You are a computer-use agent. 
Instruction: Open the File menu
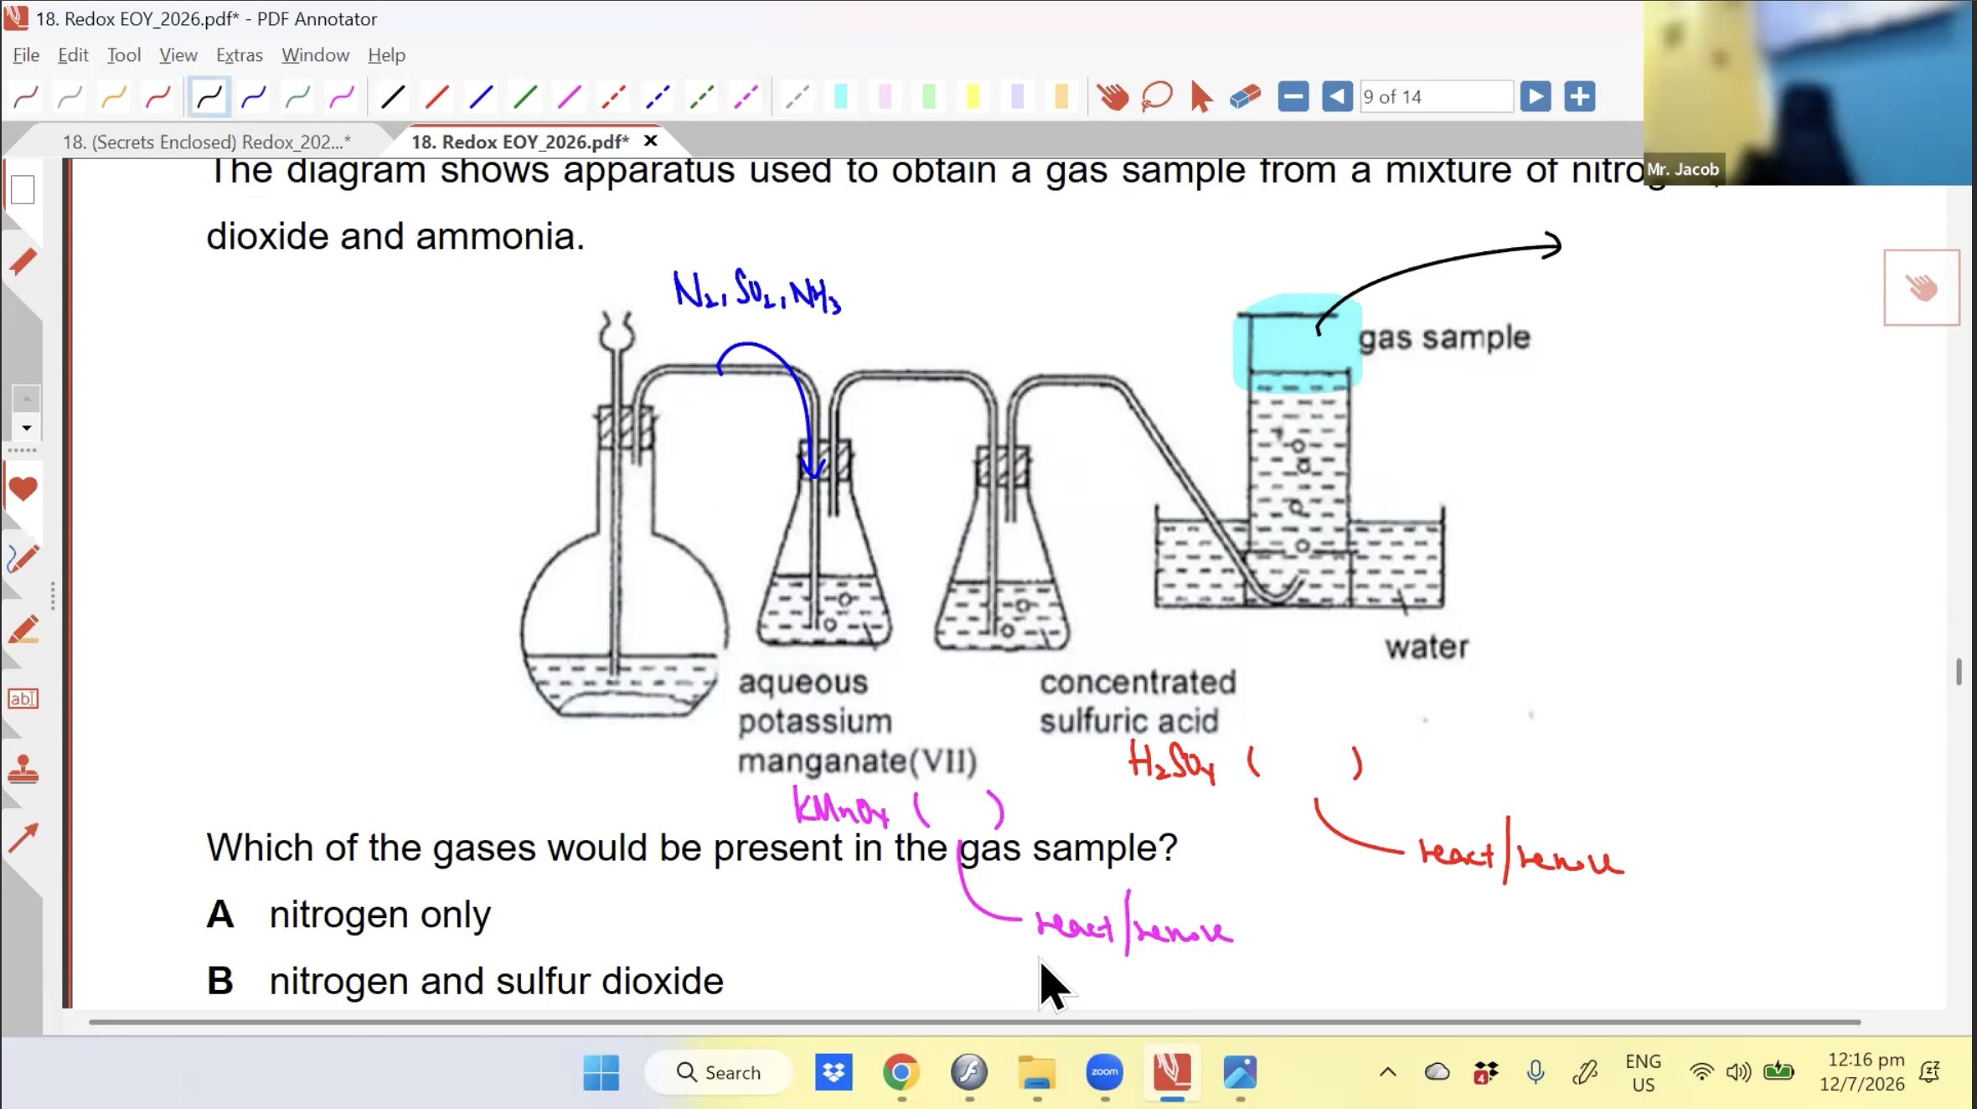pyautogui.click(x=26, y=55)
